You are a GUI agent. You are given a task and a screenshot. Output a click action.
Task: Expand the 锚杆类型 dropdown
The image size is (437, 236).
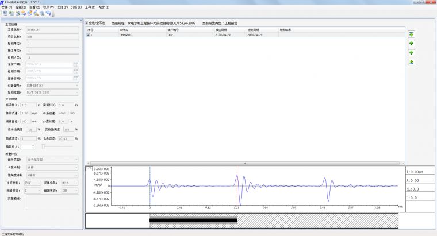(77, 160)
